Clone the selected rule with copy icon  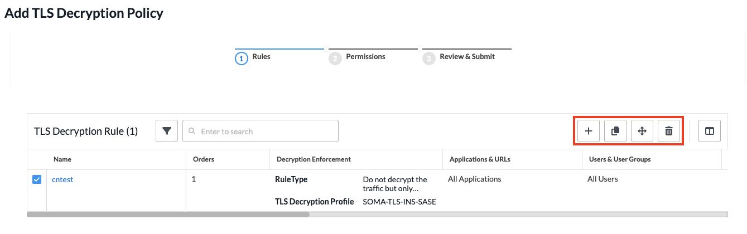click(x=615, y=131)
